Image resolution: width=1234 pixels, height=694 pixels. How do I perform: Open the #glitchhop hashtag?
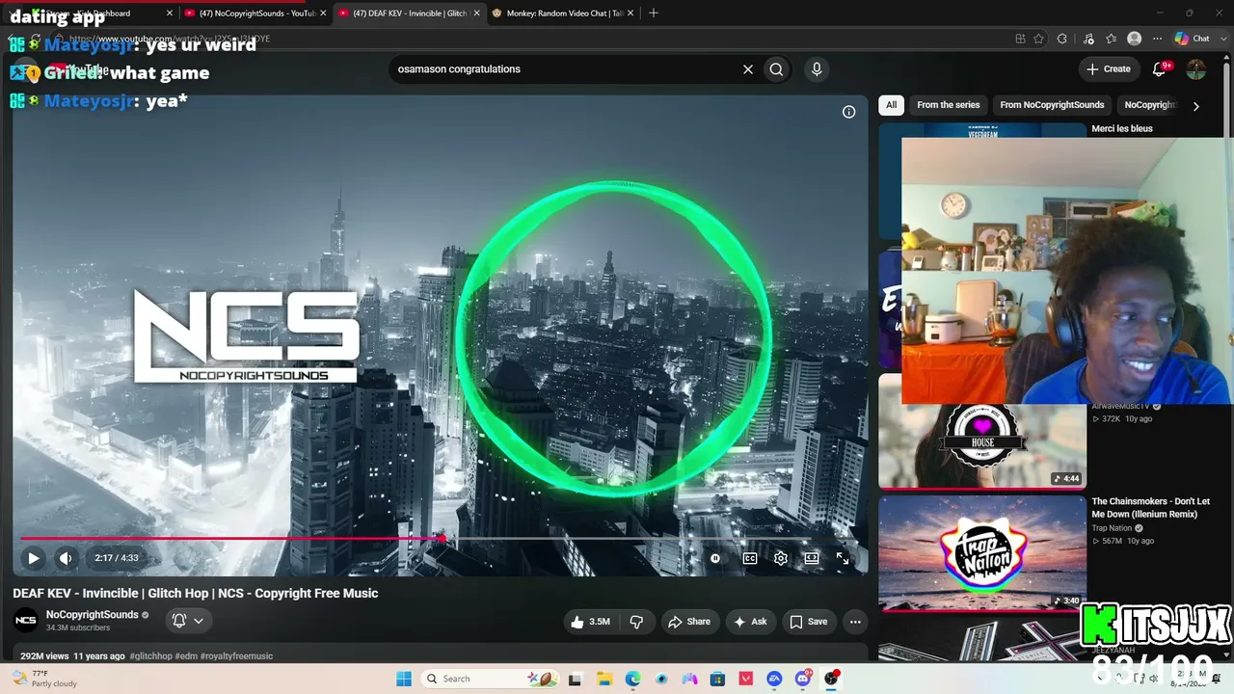(x=151, y=656)
